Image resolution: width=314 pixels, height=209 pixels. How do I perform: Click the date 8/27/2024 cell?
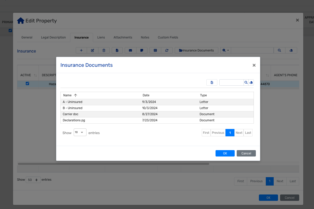point(150,114)
